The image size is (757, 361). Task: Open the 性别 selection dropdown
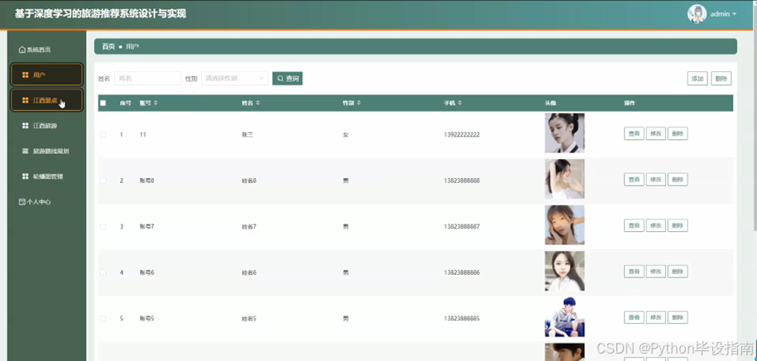[235, 79]
